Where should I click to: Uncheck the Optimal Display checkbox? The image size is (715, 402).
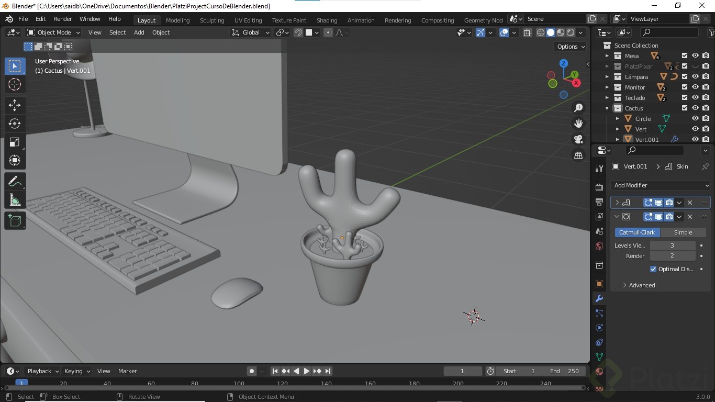point(653,269)
